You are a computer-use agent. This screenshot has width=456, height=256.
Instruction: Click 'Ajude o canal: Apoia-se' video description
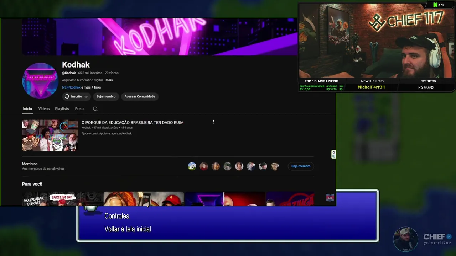[107, 133]
